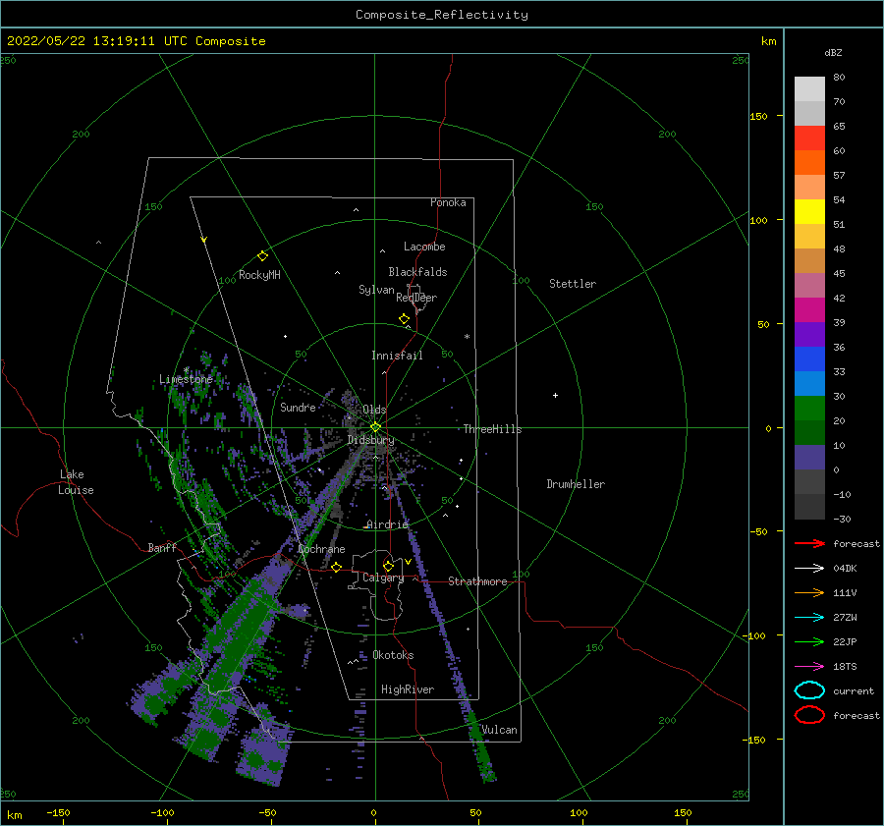Click the yellow radar center marker at Olds
Viewport: 884px width, 826px height.
point(375,427)
